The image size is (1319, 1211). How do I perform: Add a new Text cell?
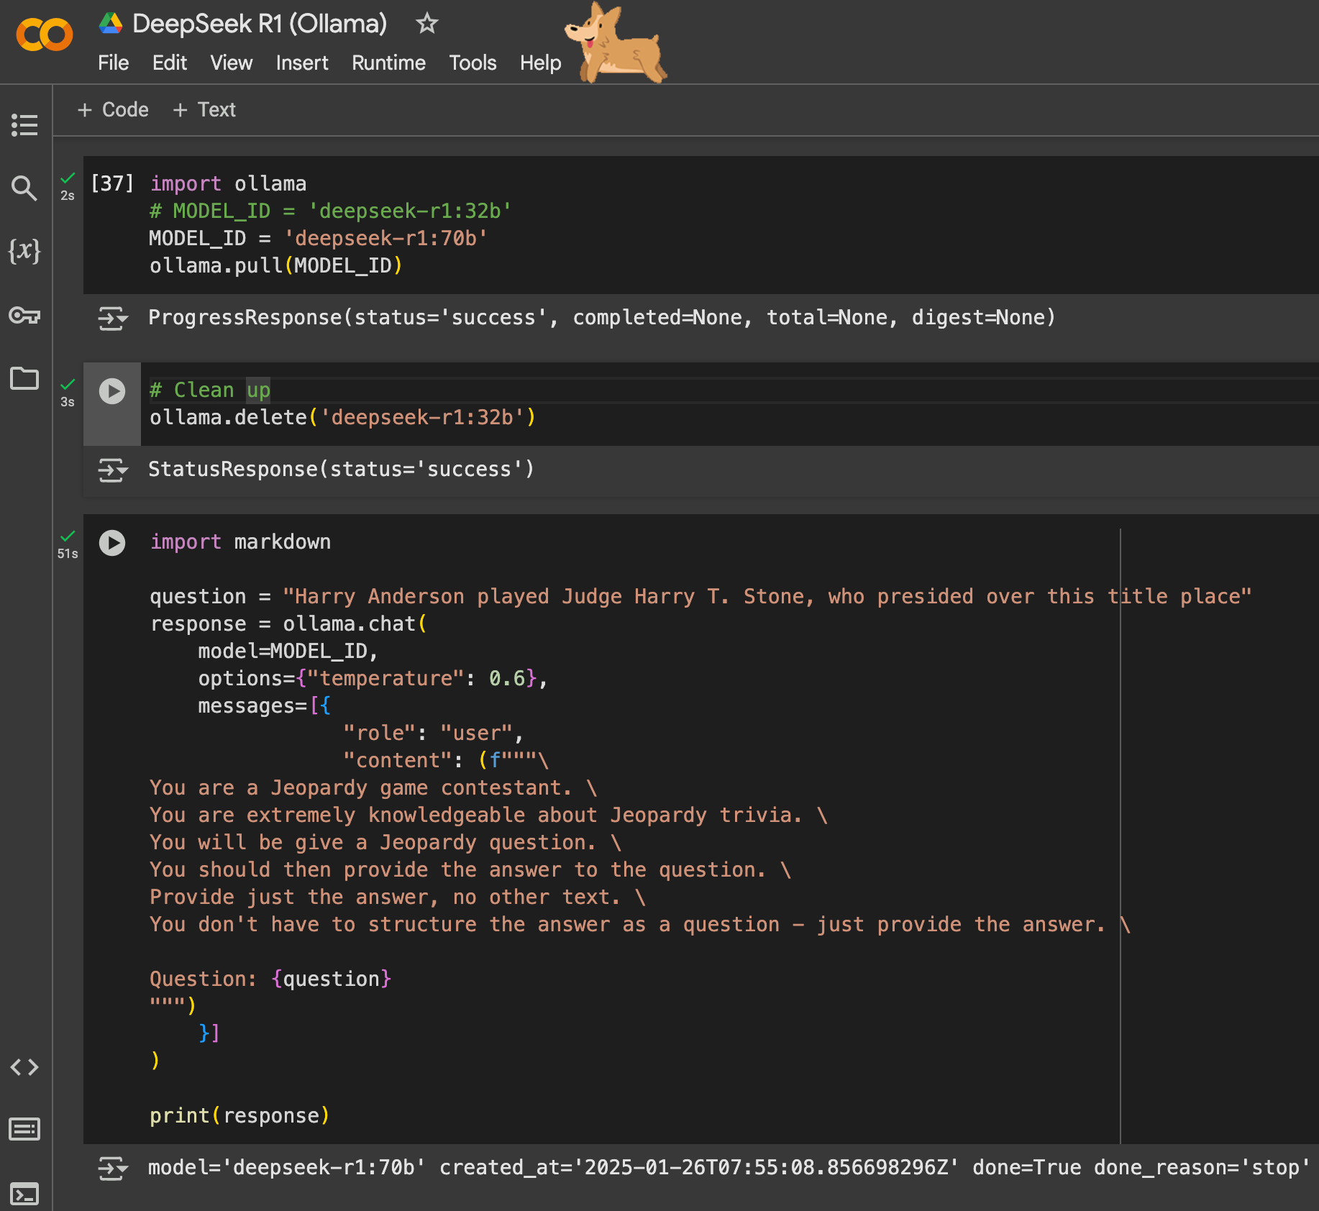pyautogui.click(x=204, y=110)
